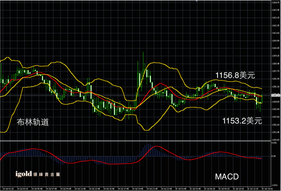Image resolution: width=281 pixels, height=191 pixels.
Task: Click the 1153.00 price axis value
Action: (x=275, y=117)
